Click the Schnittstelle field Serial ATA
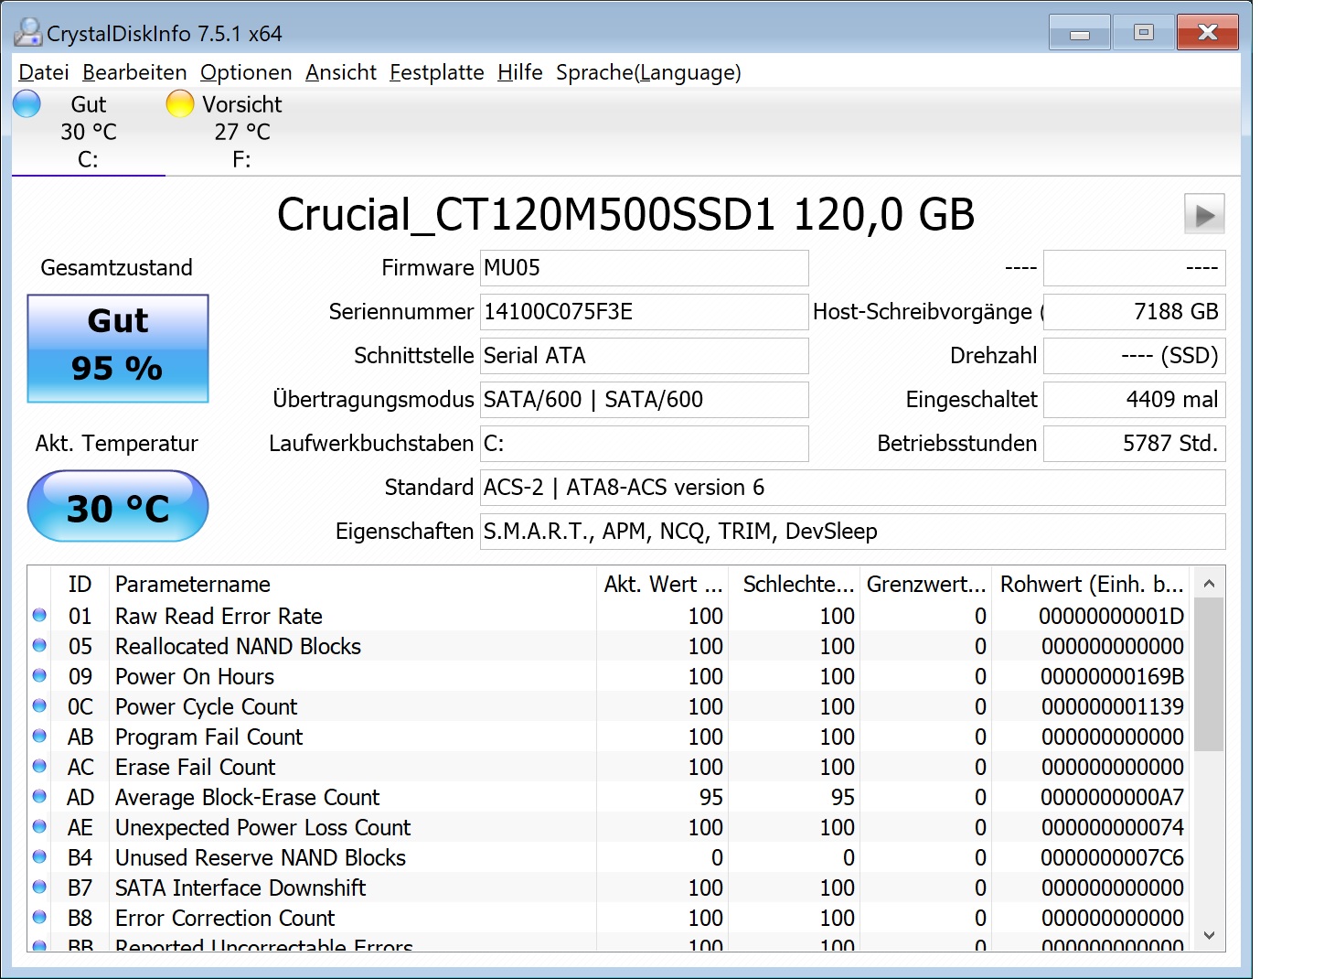Viewport: 1324px width, 979px height. (644, 356)
